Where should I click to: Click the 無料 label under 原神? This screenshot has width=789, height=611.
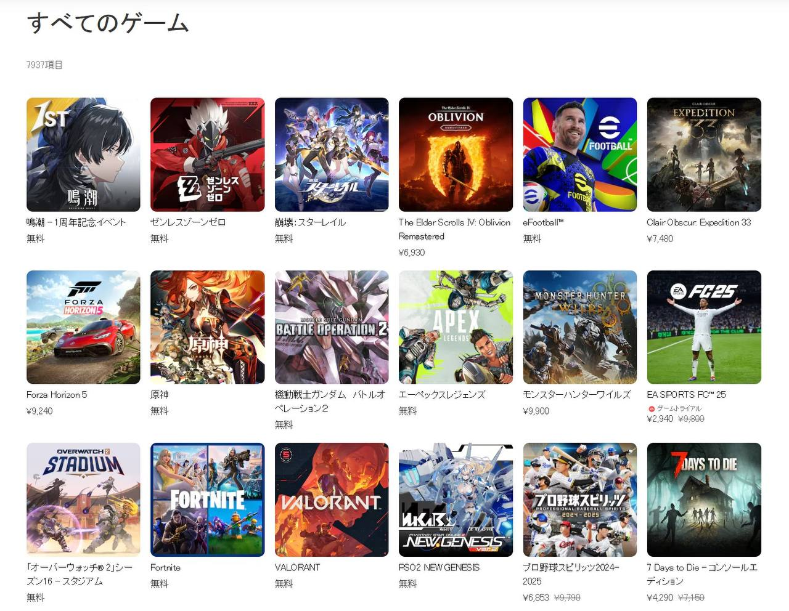(x=160, y=411)
